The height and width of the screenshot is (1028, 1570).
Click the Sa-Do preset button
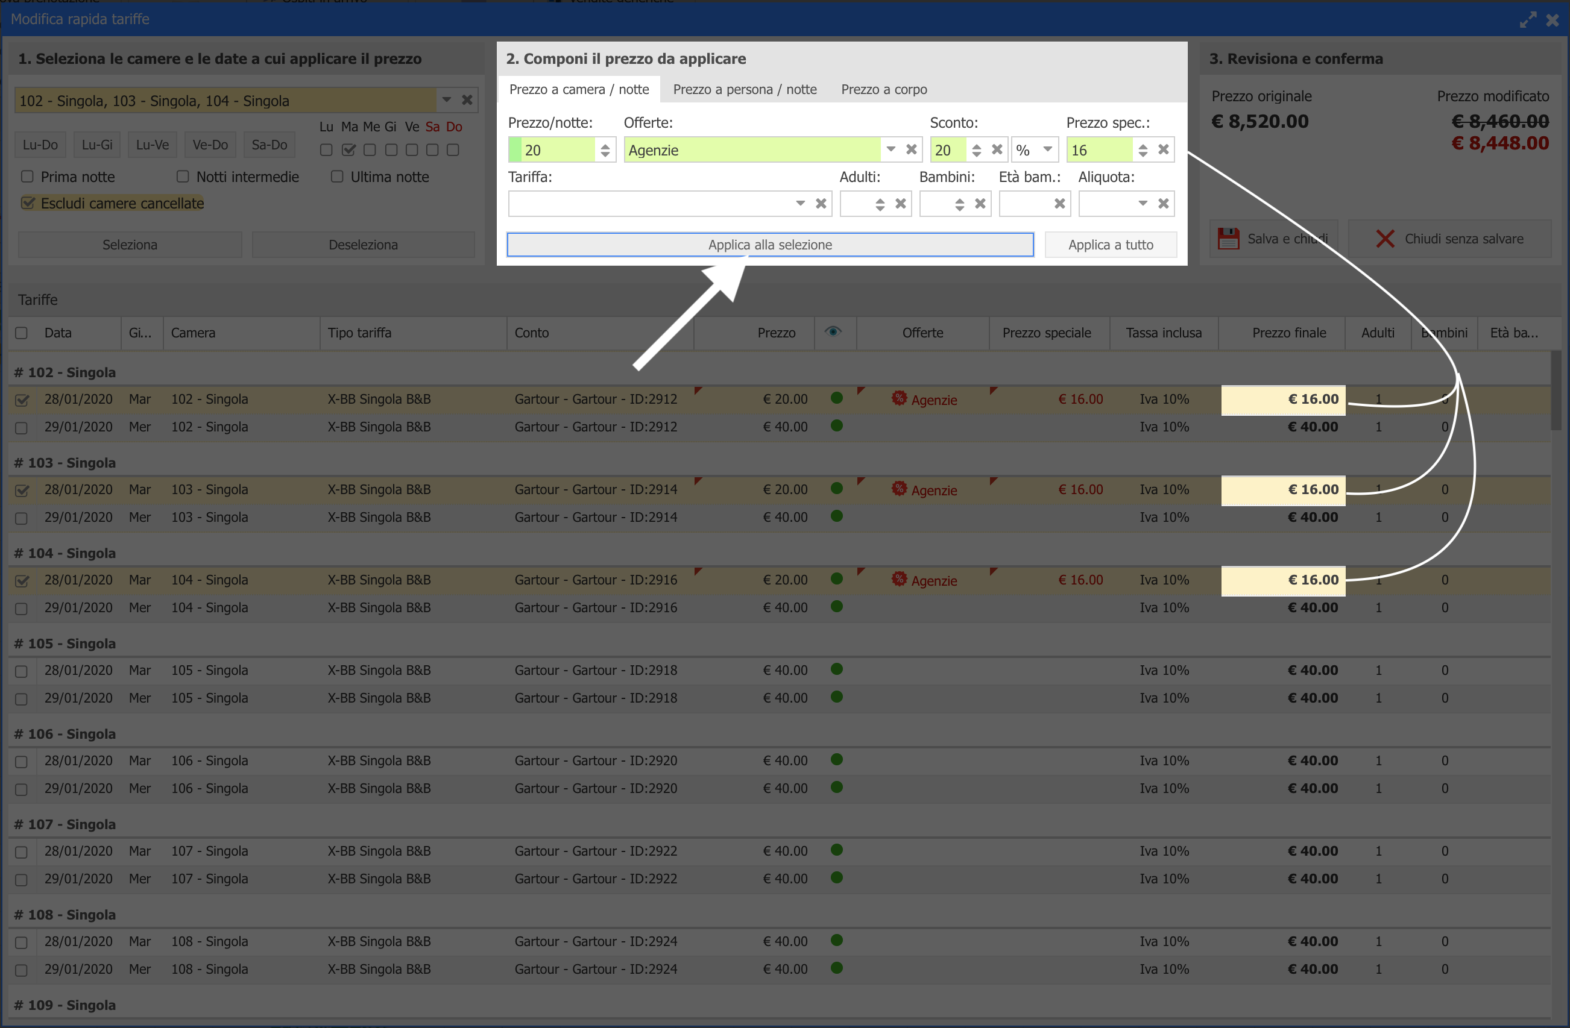pyautogui.click(x=269, y=145)
